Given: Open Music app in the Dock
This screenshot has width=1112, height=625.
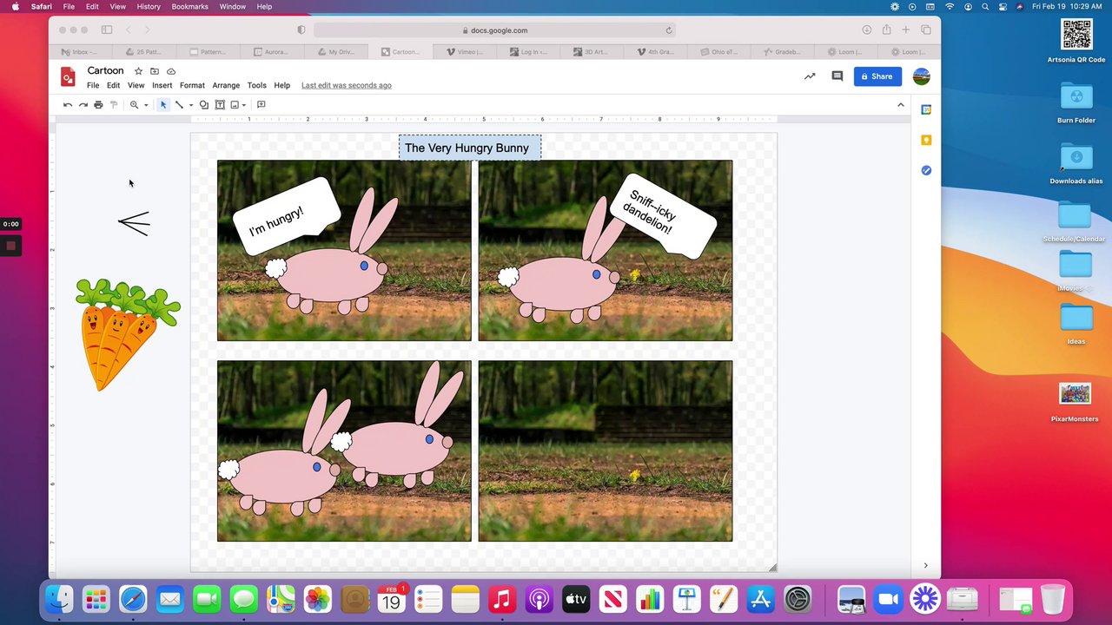Looking at the screenshot, I should coord(502,599).
